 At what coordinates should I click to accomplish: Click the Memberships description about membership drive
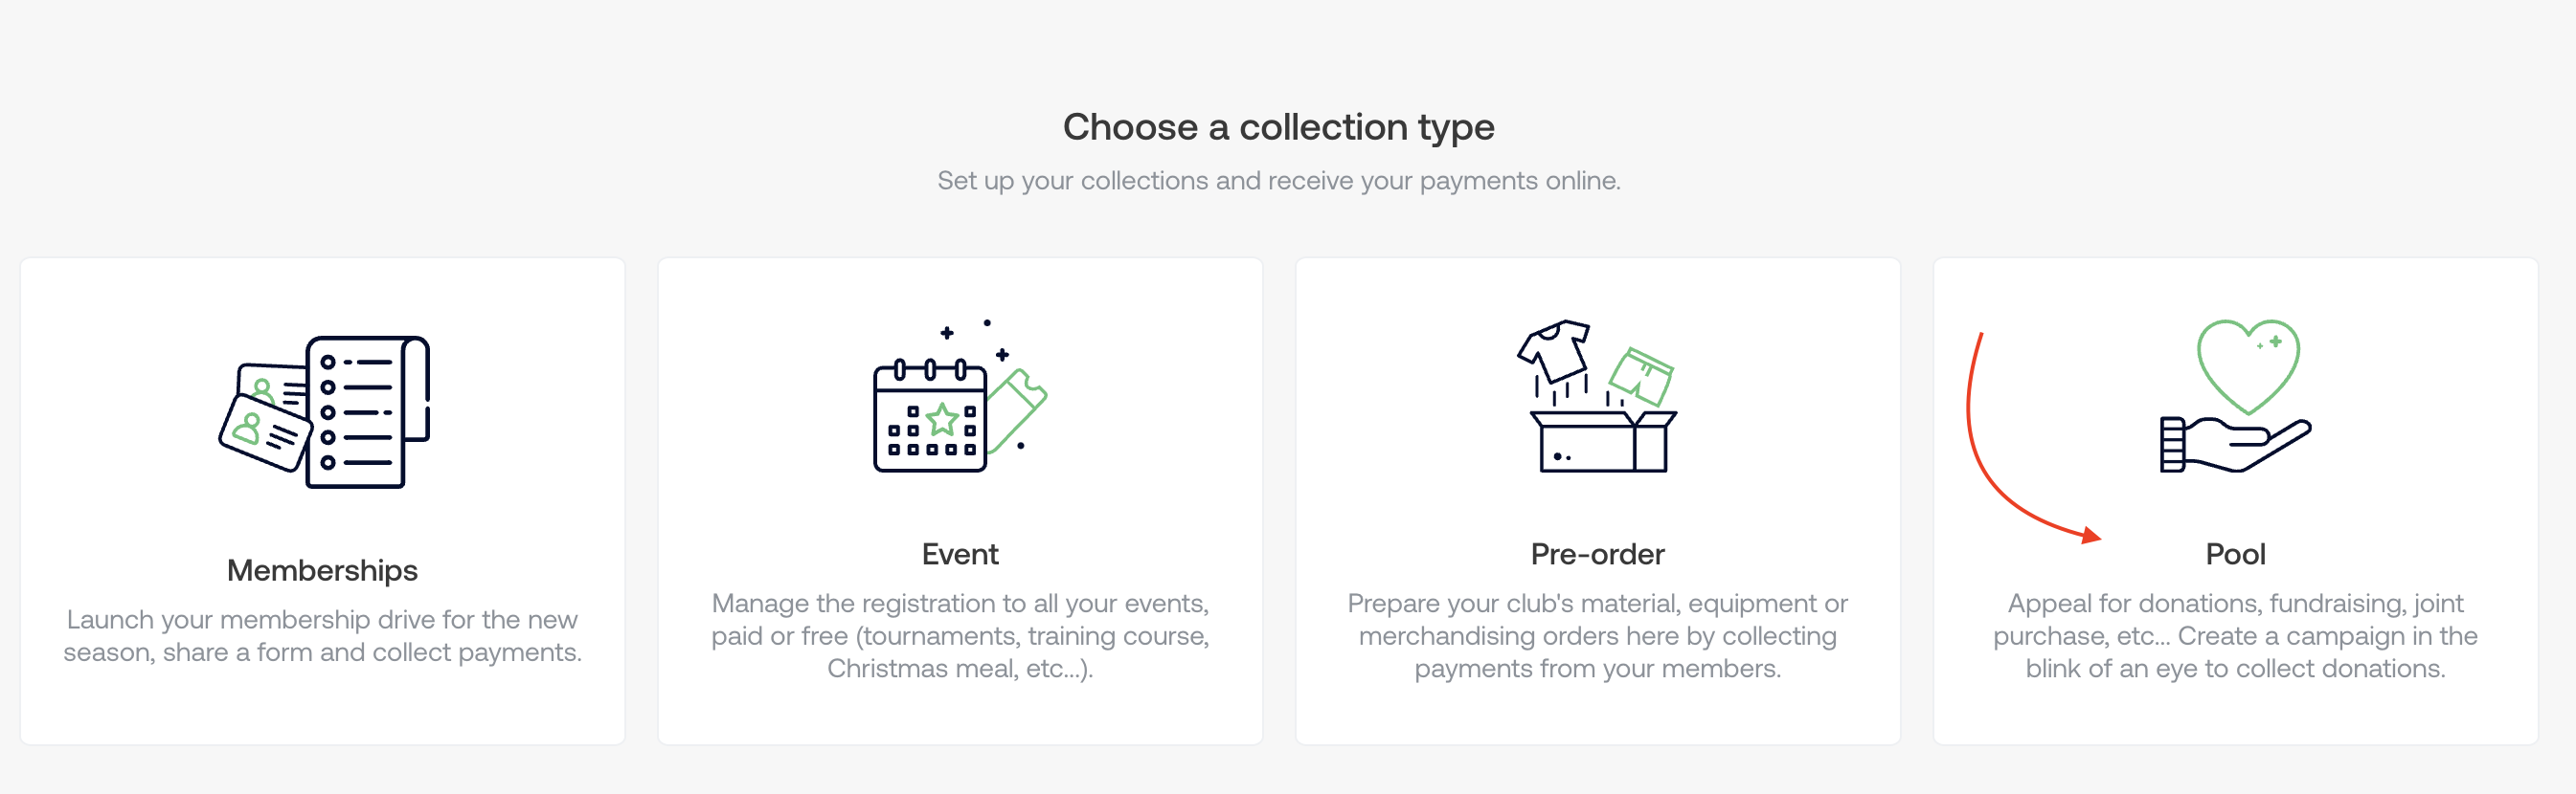(322, 635)
